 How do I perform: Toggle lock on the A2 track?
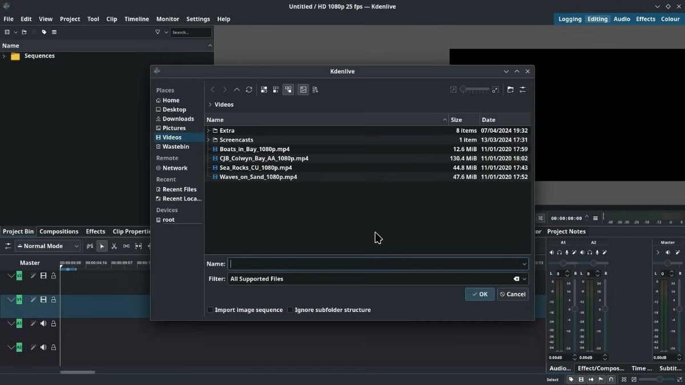(x=54, y=347)
